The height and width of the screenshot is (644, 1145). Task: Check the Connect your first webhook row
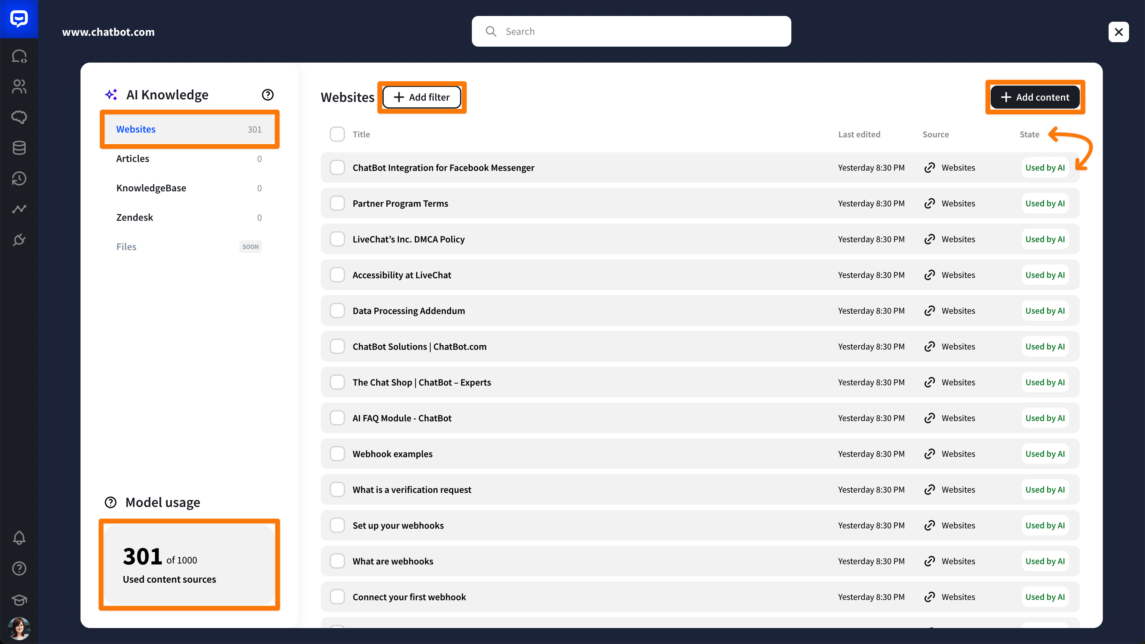click(337, 597)
